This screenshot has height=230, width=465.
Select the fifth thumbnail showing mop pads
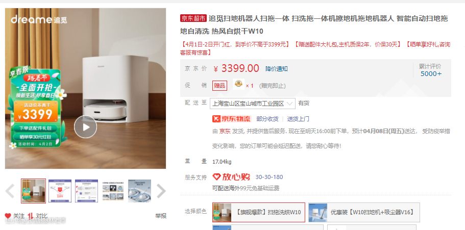tap(139, 191)
